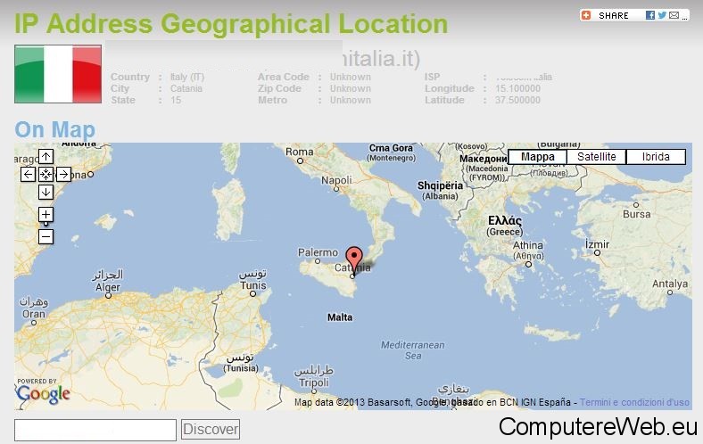
Task: Pan the map up with the arrow
Action: pos(45,157)
